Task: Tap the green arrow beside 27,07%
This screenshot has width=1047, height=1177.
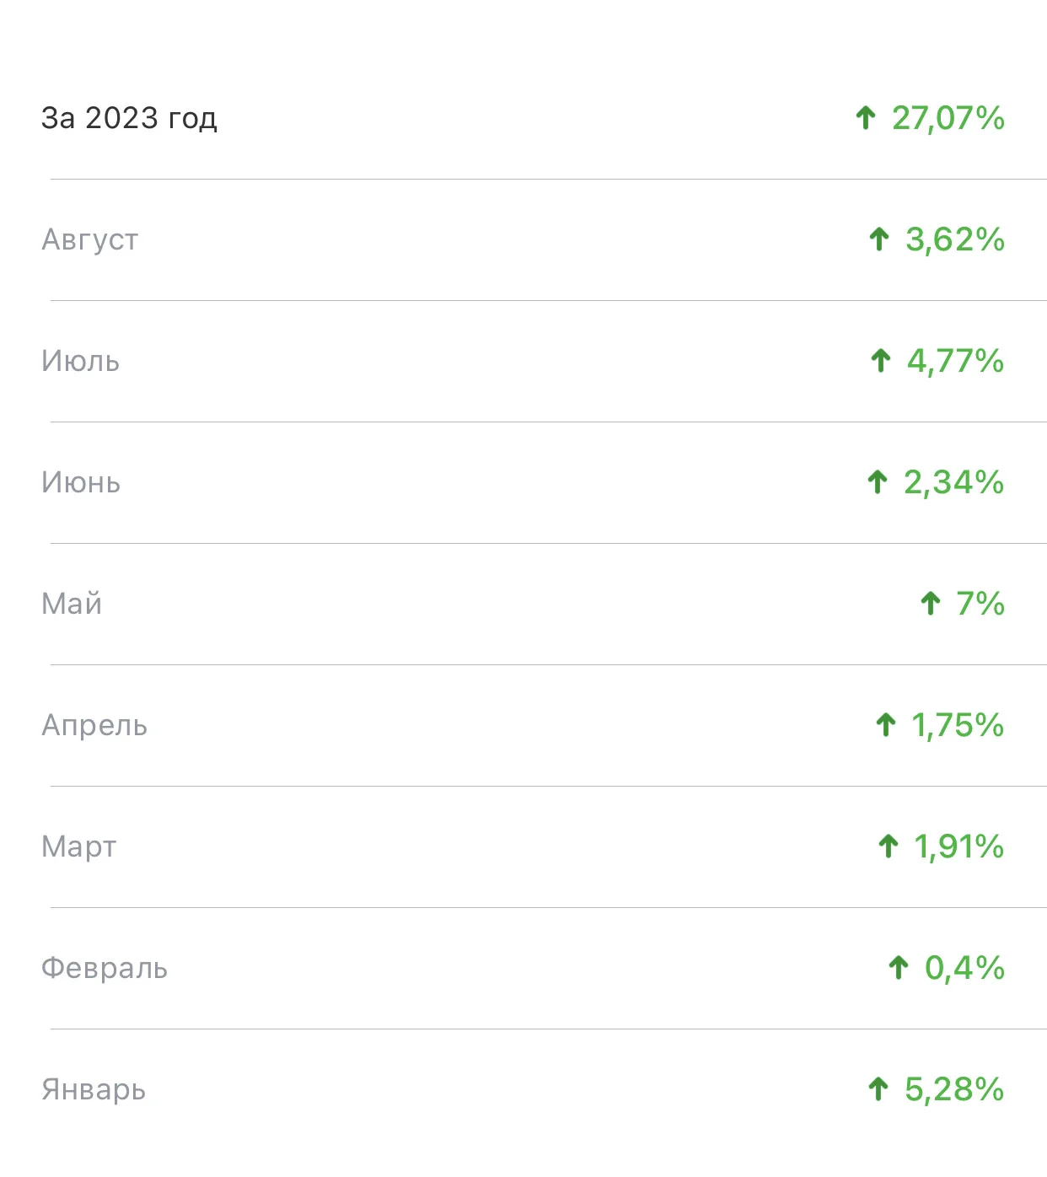Action: [x=865, y=118]
